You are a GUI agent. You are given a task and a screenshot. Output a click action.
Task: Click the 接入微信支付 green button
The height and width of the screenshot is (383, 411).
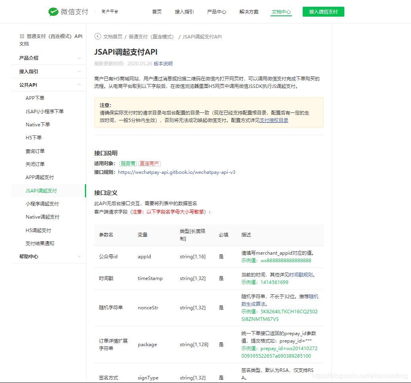click(323, 11)
